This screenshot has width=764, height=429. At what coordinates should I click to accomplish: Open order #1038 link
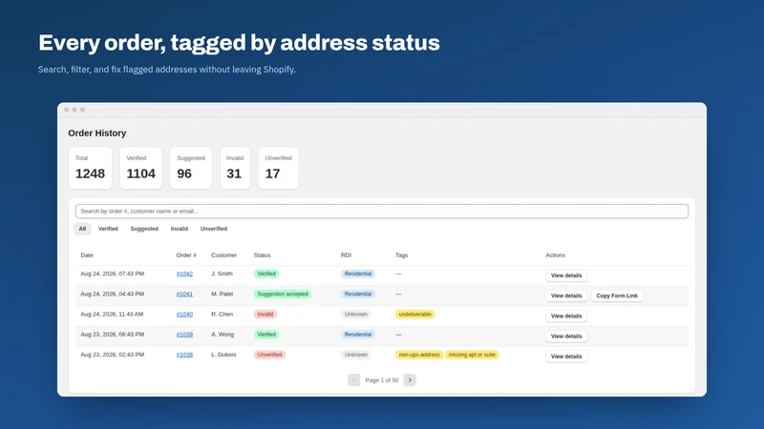[x=184, y=355]
